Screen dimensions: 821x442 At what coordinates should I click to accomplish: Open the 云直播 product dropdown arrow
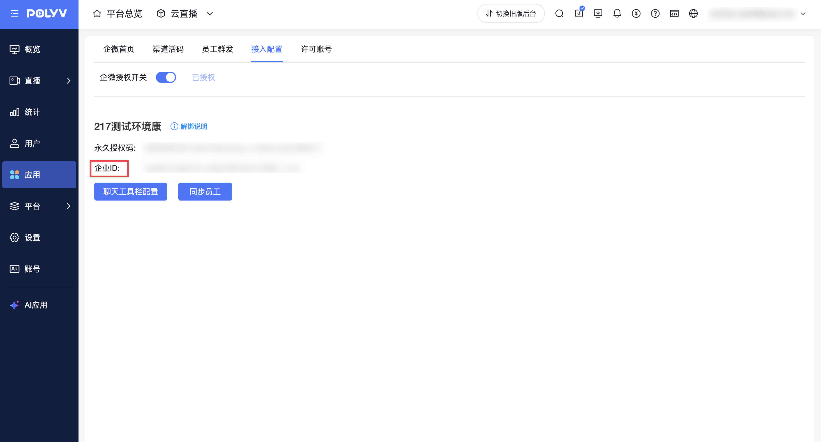210,14
